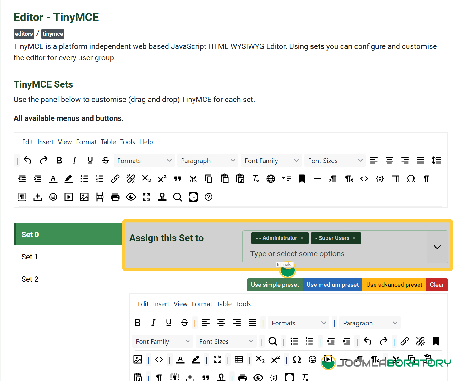Click Preview eye icon in available buttons panel
The width and height of the screenshot is (460, 381).
pyautogui.click(x=131, y=197)
